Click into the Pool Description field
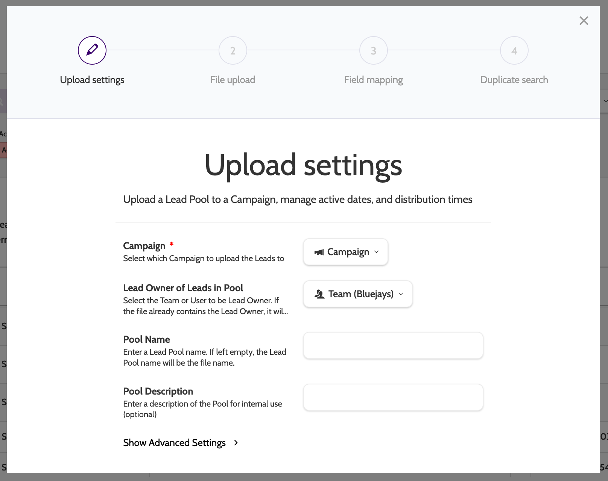 393,398
